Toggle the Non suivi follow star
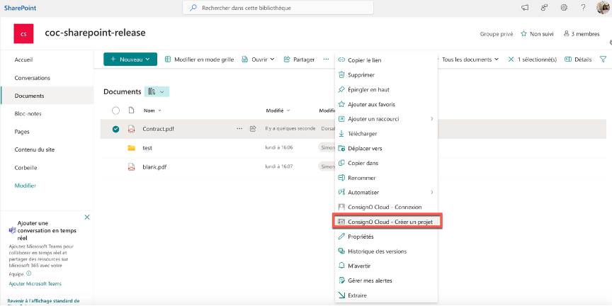 537,33
